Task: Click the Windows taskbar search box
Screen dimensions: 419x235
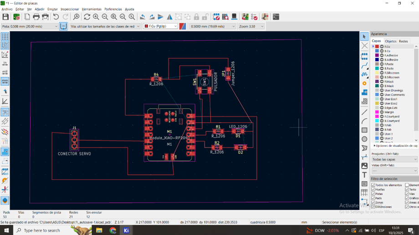Action: click(x=52, y=230)
